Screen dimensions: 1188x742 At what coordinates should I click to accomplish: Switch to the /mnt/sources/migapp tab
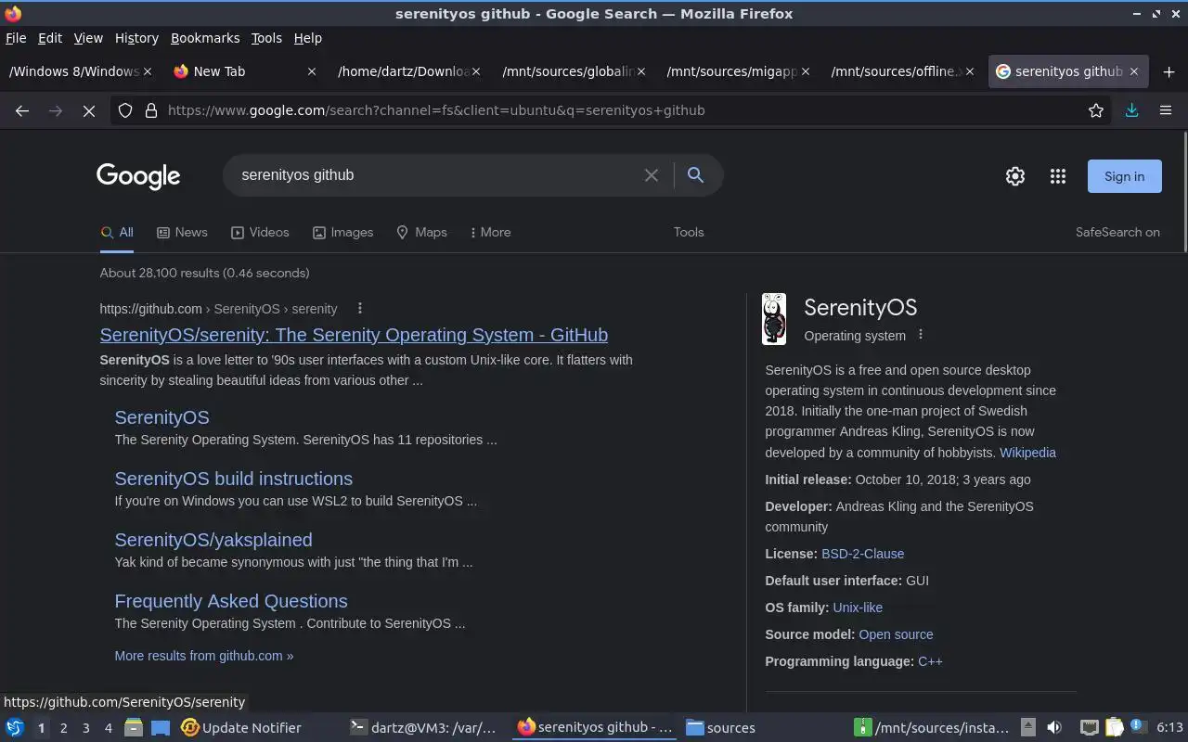738,71
